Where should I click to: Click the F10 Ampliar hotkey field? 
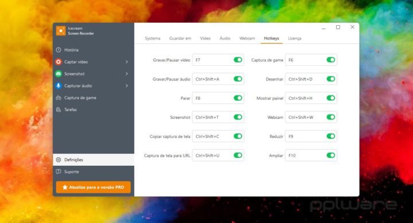pyautogui.click(x=311, y=155)
